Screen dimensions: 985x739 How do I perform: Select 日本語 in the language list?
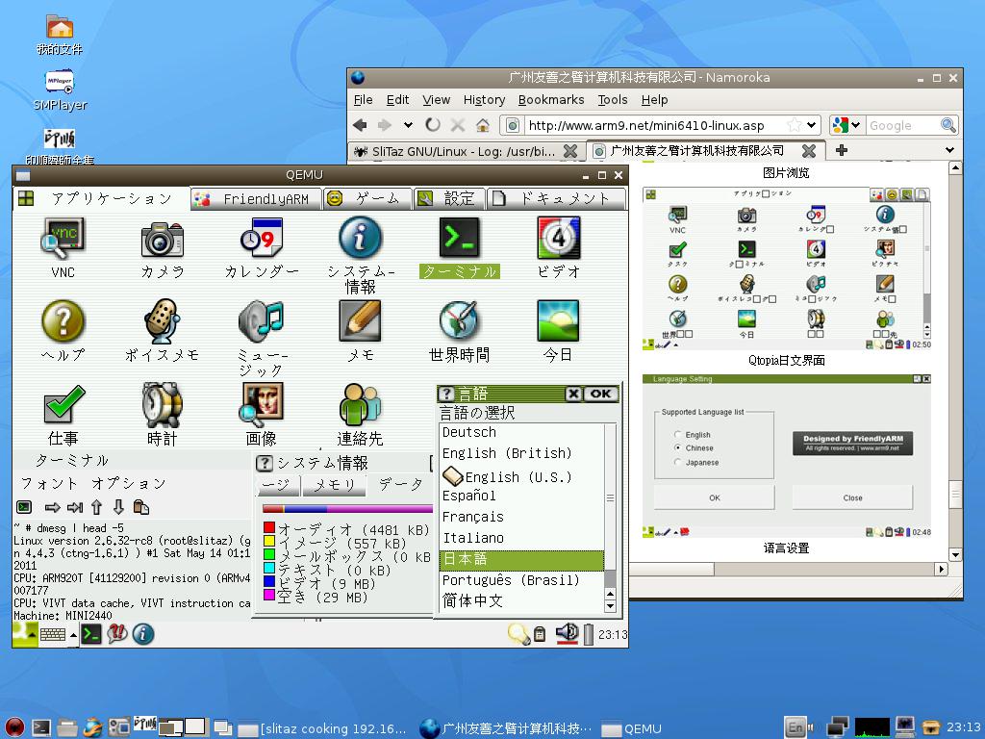click(x=521, y=559)
